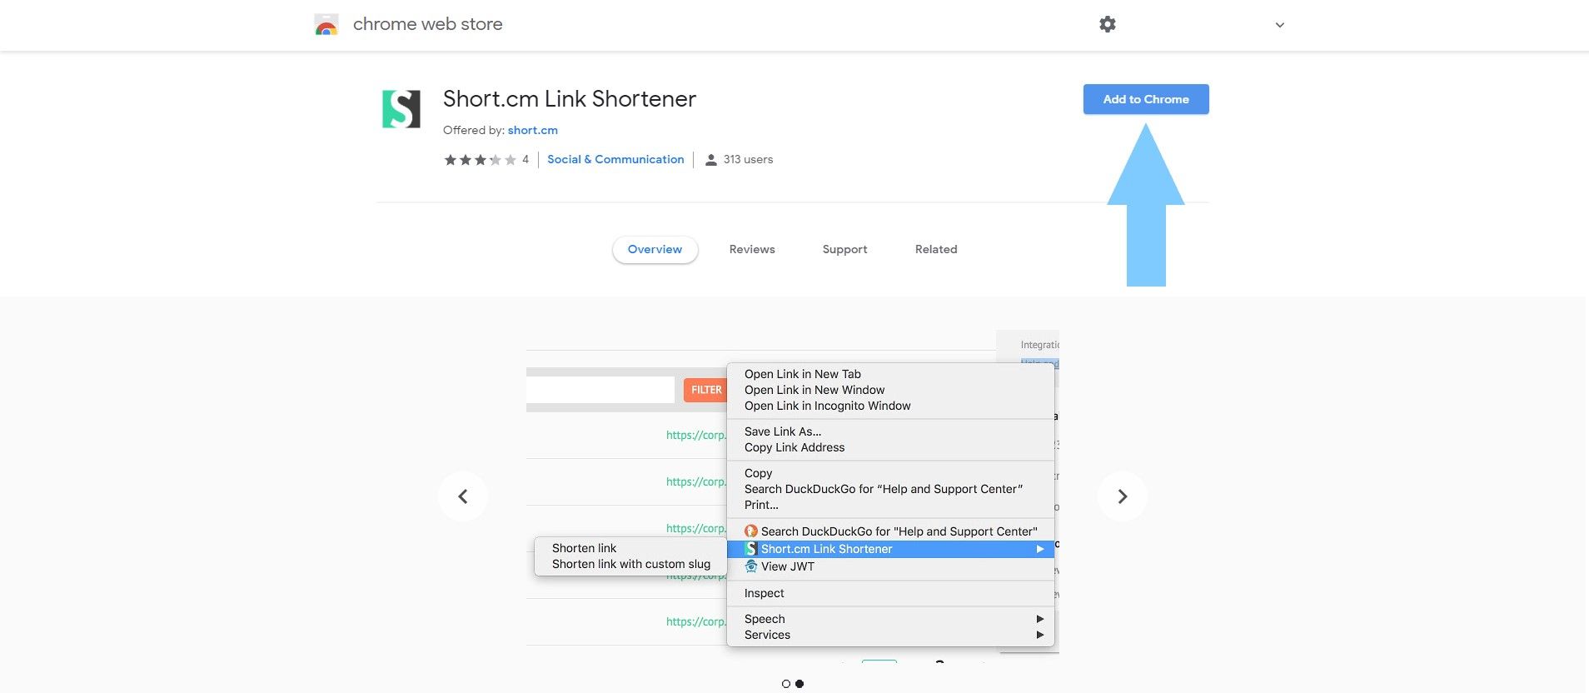Switch to the Reviews tab
This screenshot has height=693, width=1589.
[x=752, y=249]
